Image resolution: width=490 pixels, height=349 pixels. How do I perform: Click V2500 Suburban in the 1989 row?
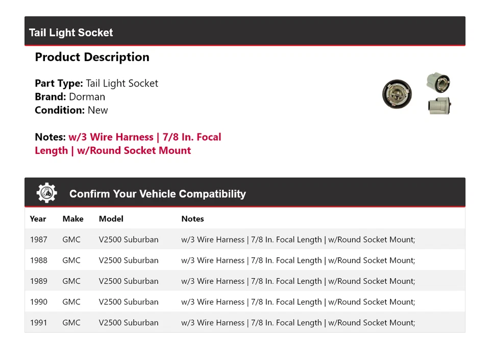click(129, 281)
